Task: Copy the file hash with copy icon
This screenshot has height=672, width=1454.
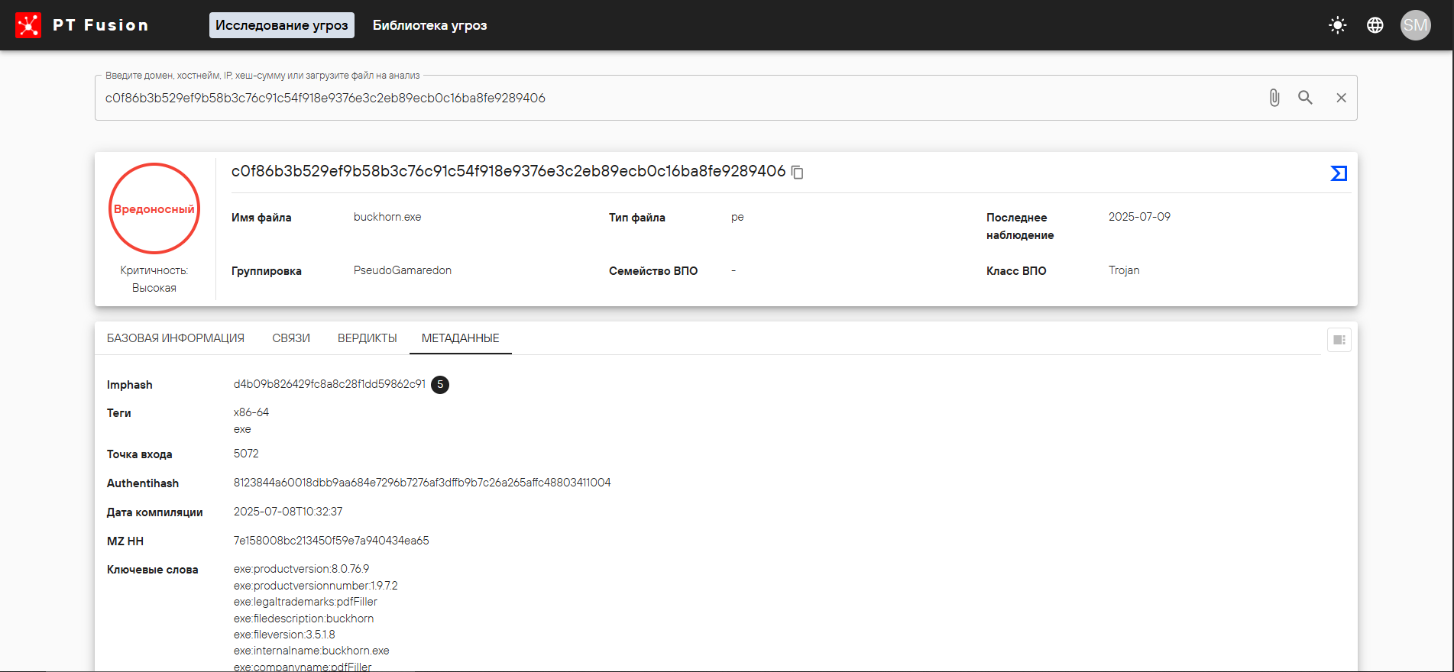Action: tap(798, 173)
